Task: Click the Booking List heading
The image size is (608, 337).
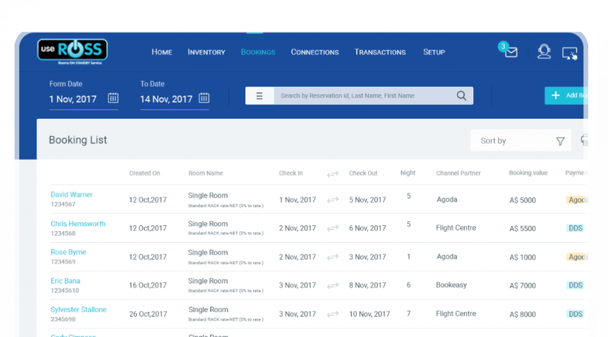Action: pyautogui.click(x=78, y=140)
